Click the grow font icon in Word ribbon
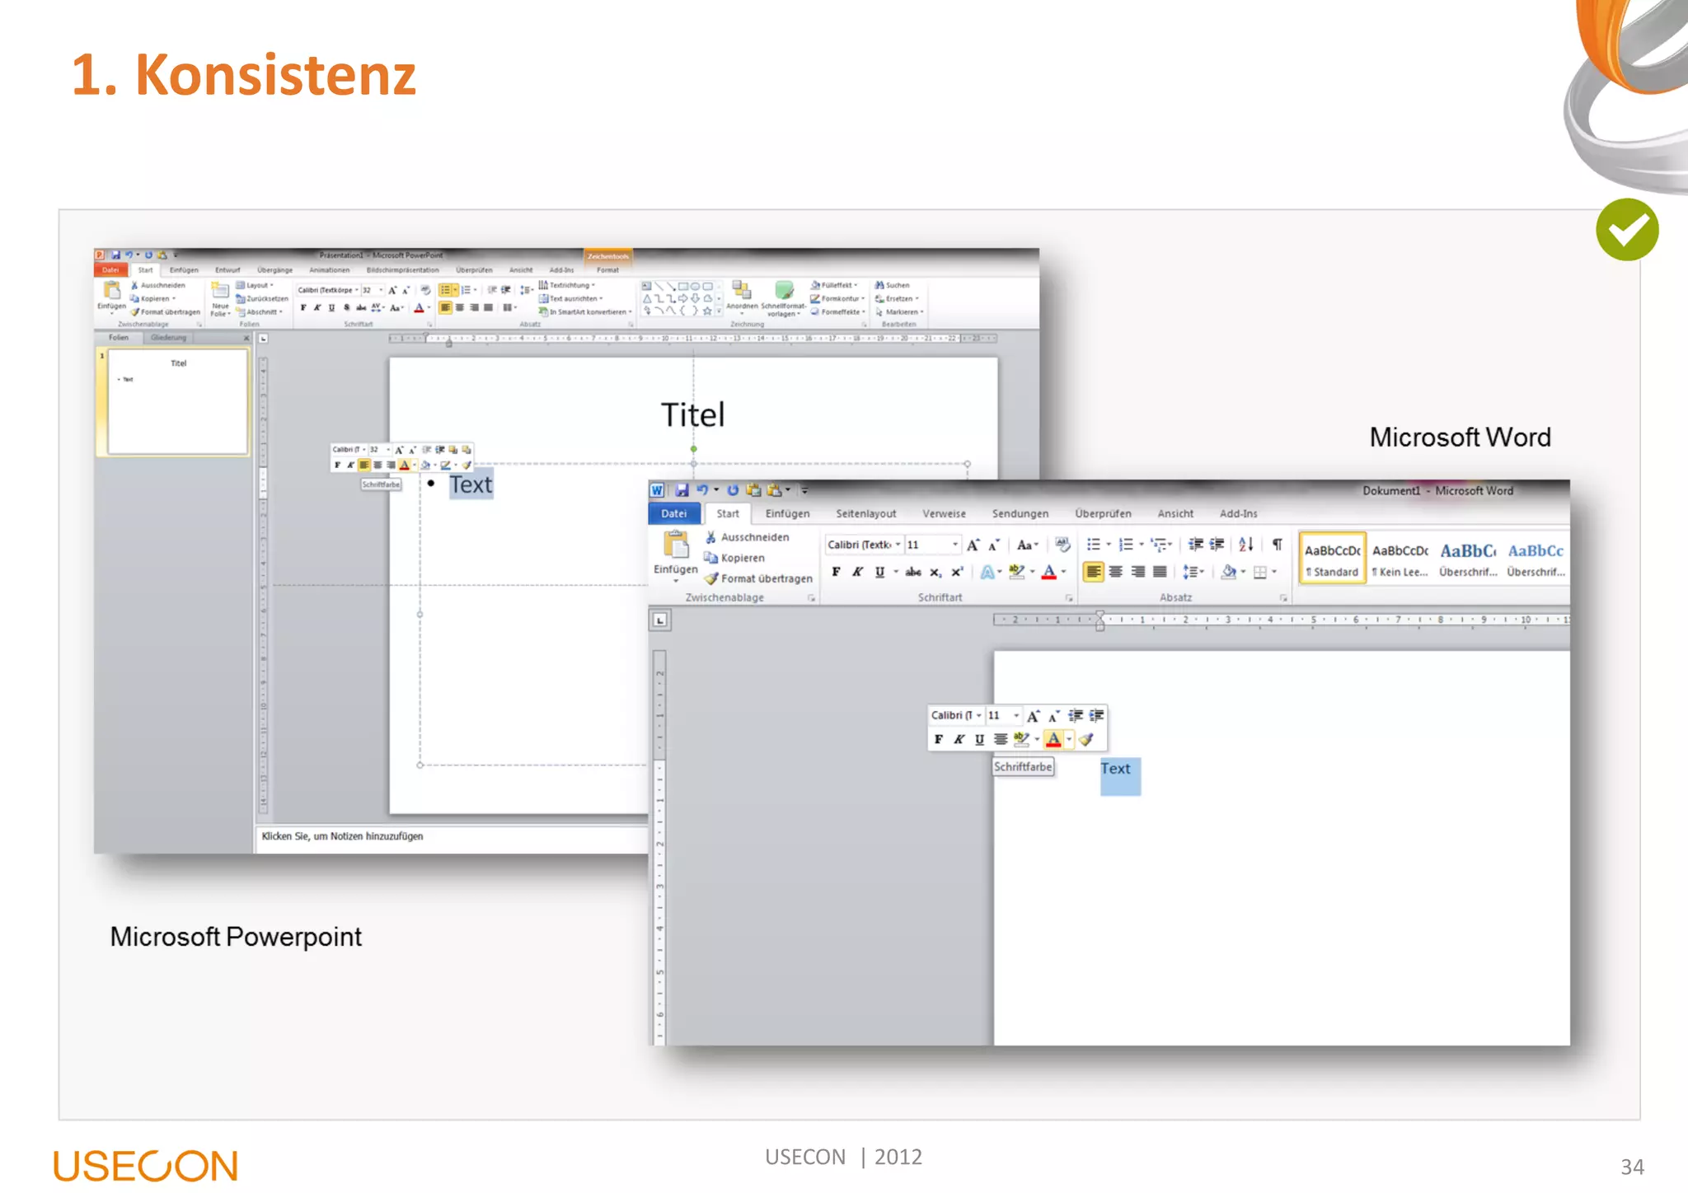 973,545
